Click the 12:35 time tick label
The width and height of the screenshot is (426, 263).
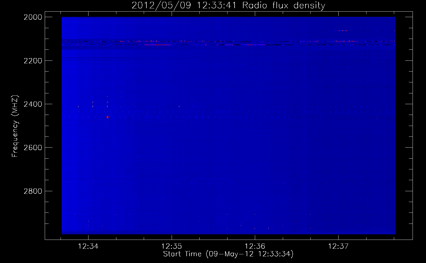point(172,246)
